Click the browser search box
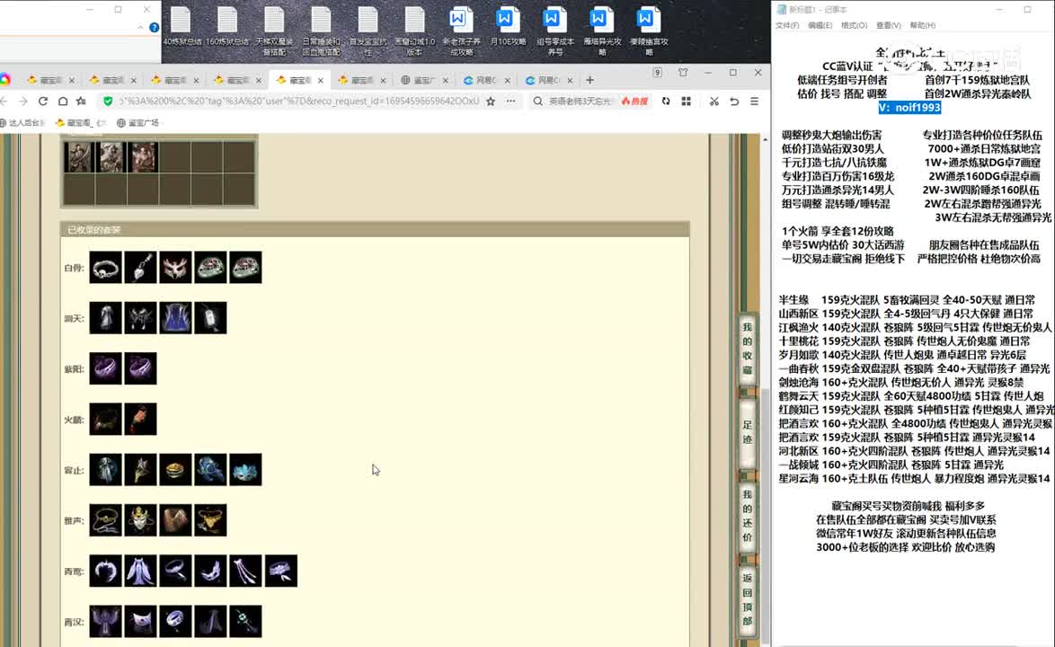 click(580, 101)
